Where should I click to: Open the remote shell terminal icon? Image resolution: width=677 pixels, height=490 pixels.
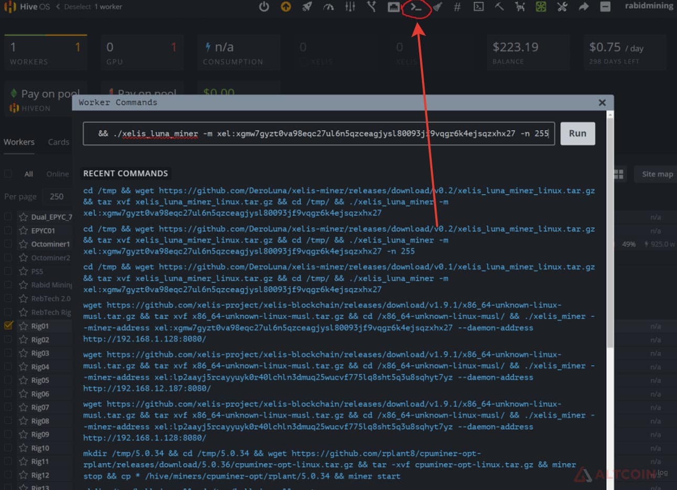[479, 7]
